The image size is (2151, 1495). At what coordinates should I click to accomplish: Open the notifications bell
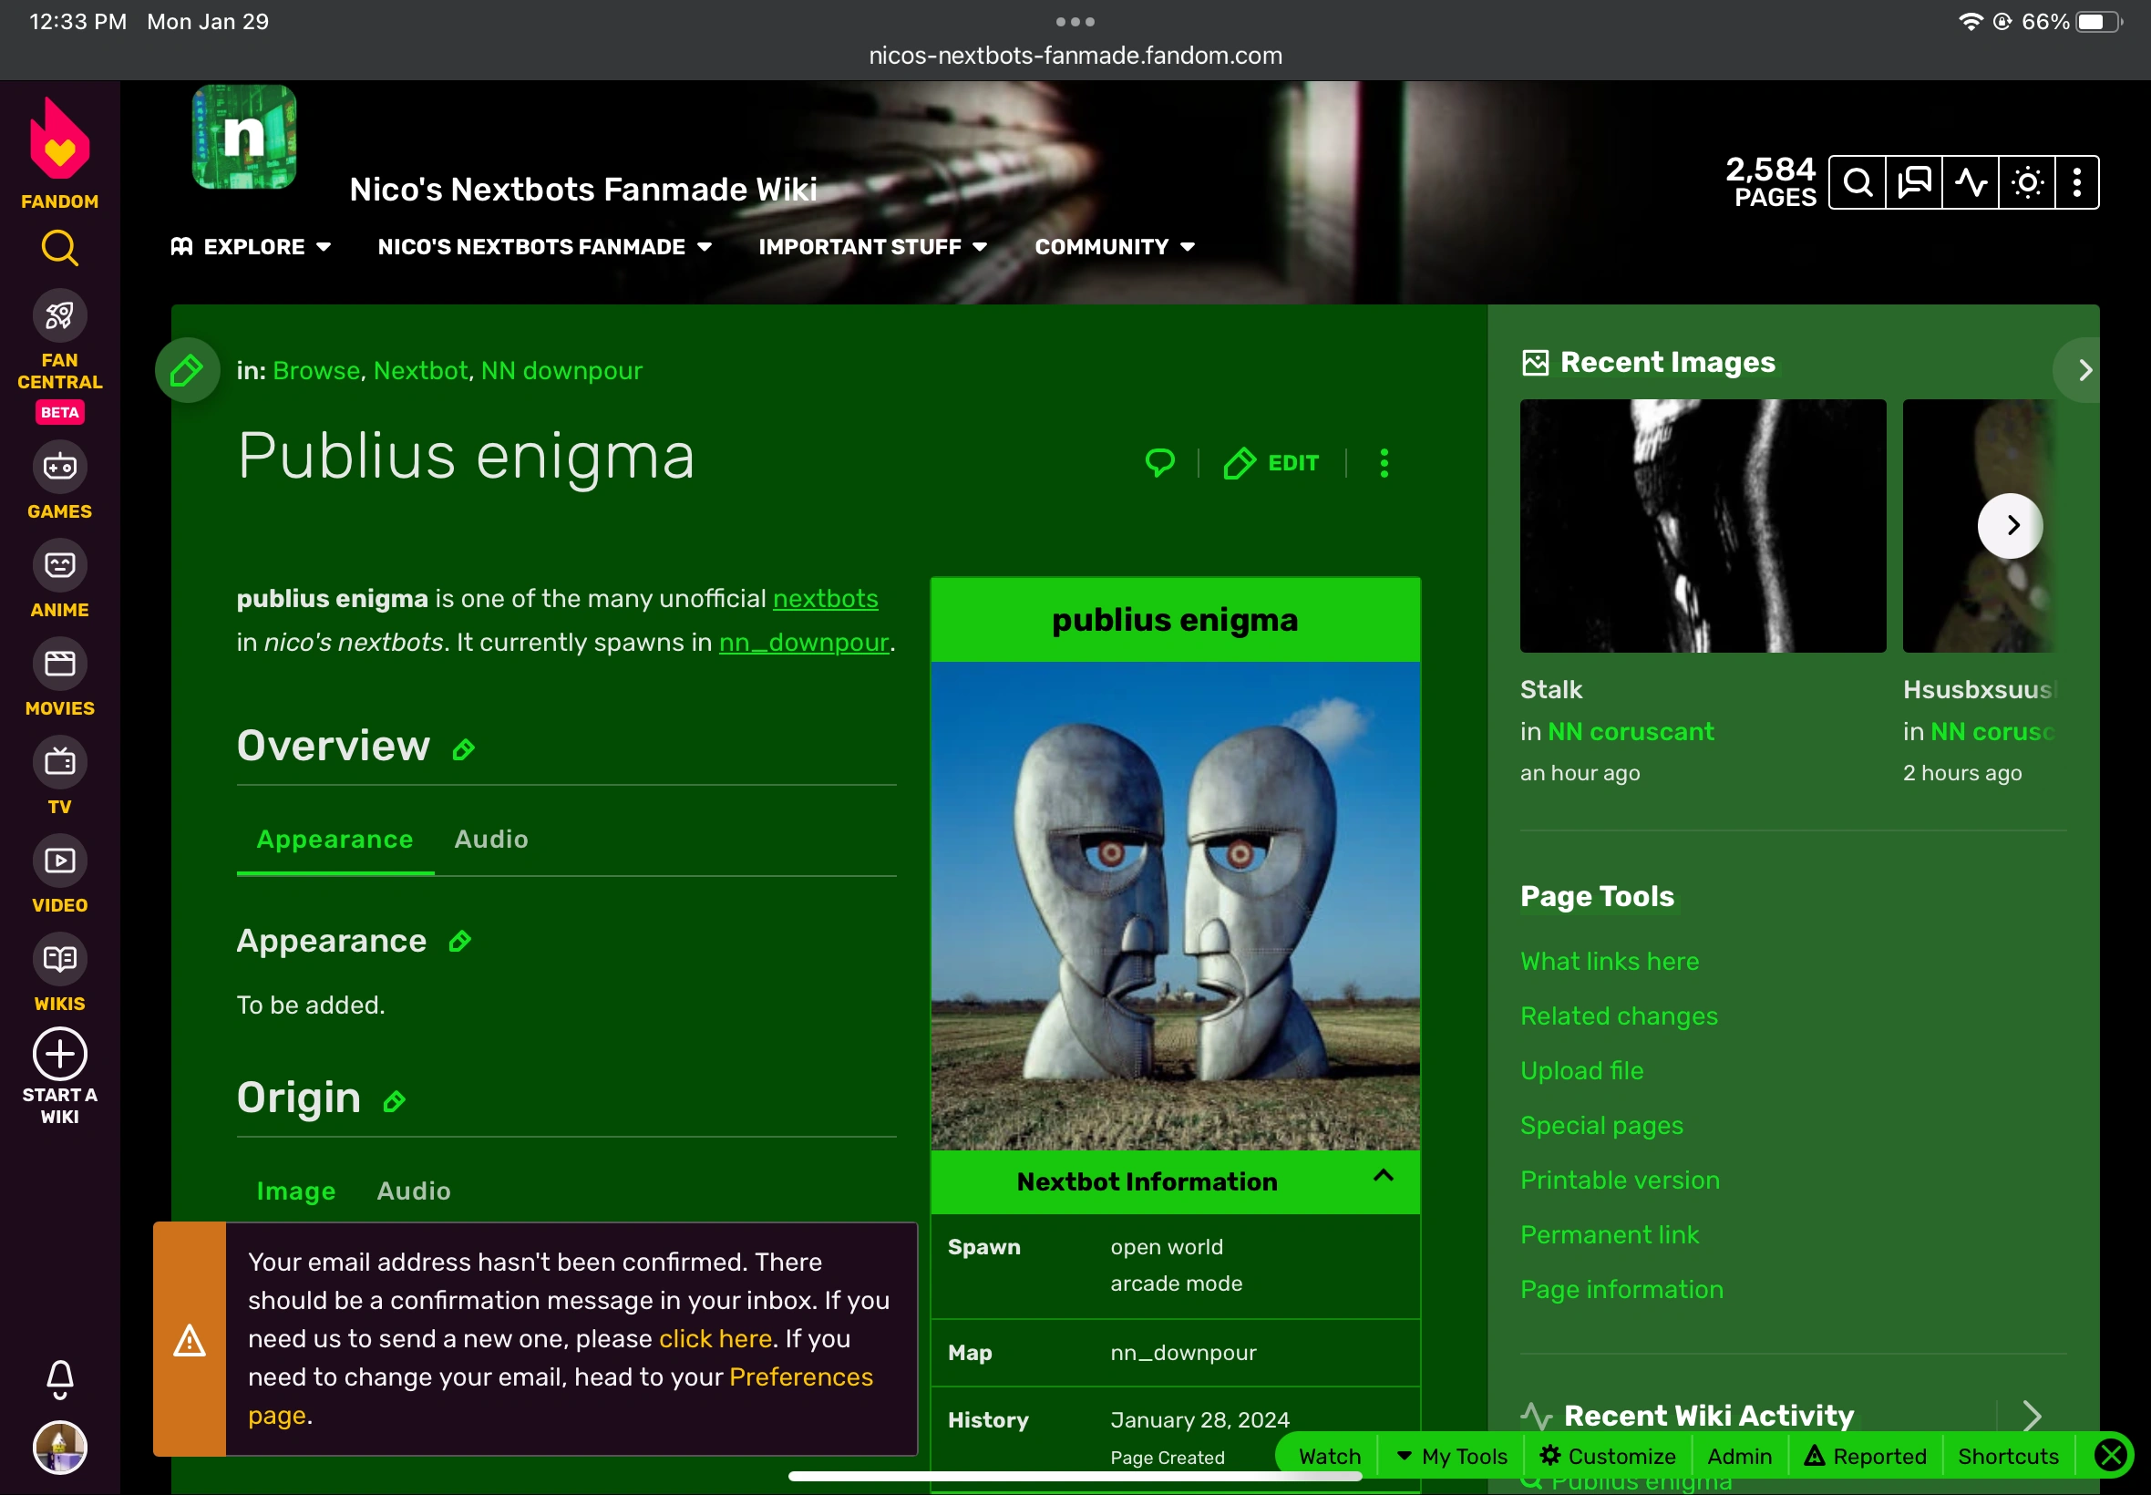click(58, 1378)
